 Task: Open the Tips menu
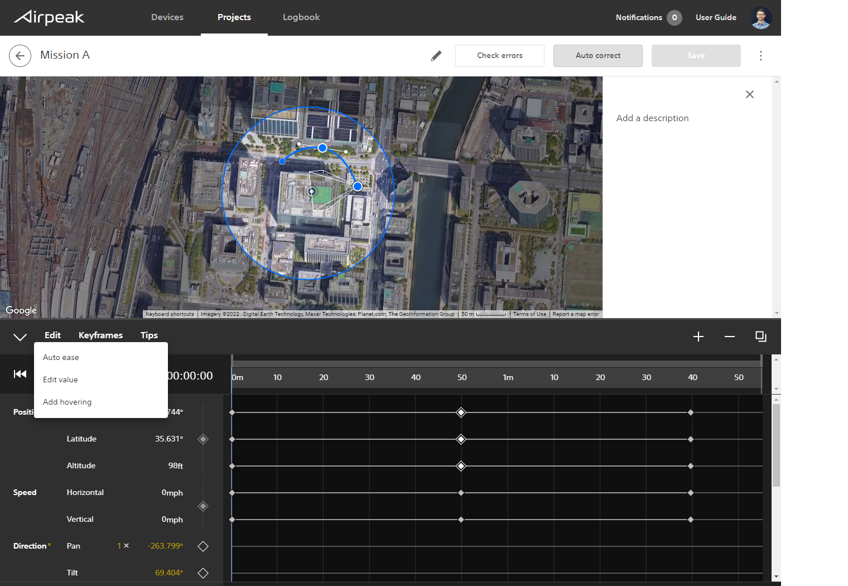149,335
